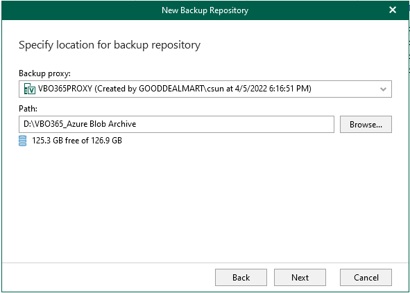This screenshot has height=293, width=410.
Task: Select the '125.3 GB free of 126.9 GB' text
Action: click(x=77, y=141)
